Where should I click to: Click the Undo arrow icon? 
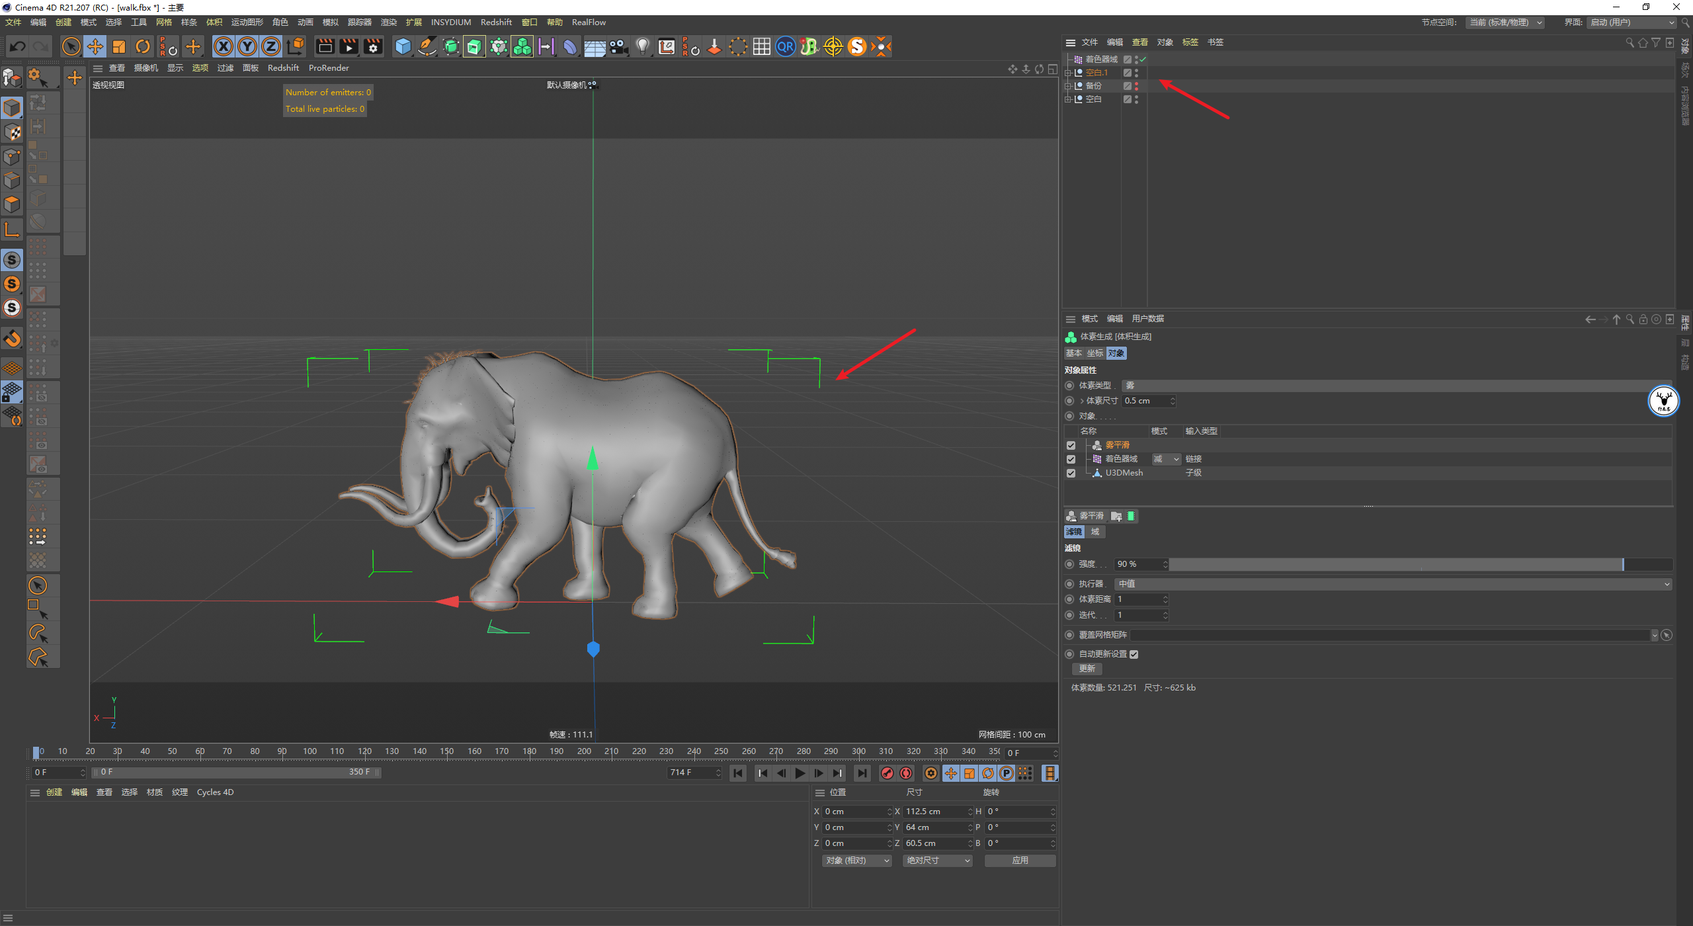[18, 46]
